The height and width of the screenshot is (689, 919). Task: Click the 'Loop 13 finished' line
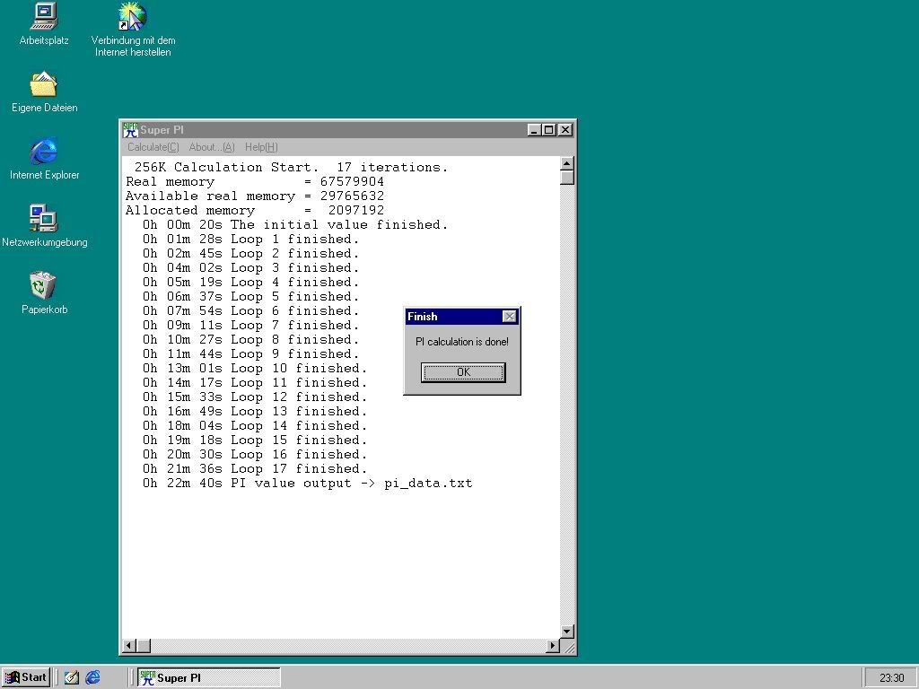click(254, 411)
